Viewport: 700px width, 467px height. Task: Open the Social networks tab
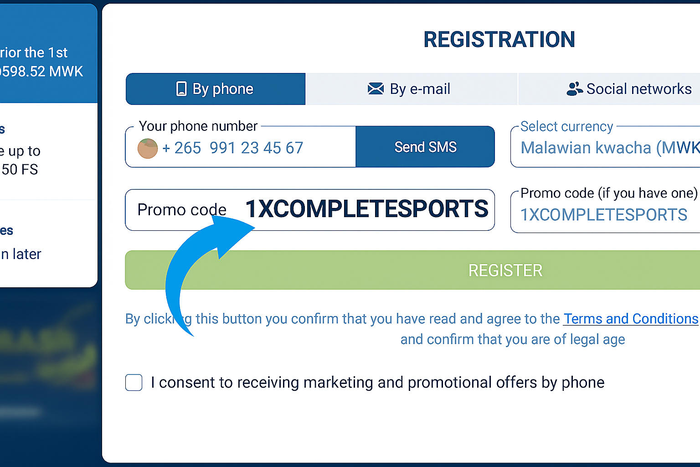(x=629, y=89)
